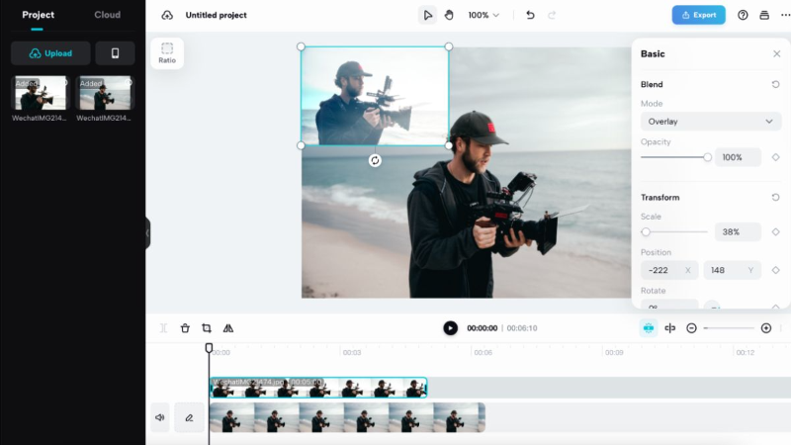The width and height of the screenshot is (791, 445).
Task: Switch to the Cloud tab
Action: [x=108, y=15]
